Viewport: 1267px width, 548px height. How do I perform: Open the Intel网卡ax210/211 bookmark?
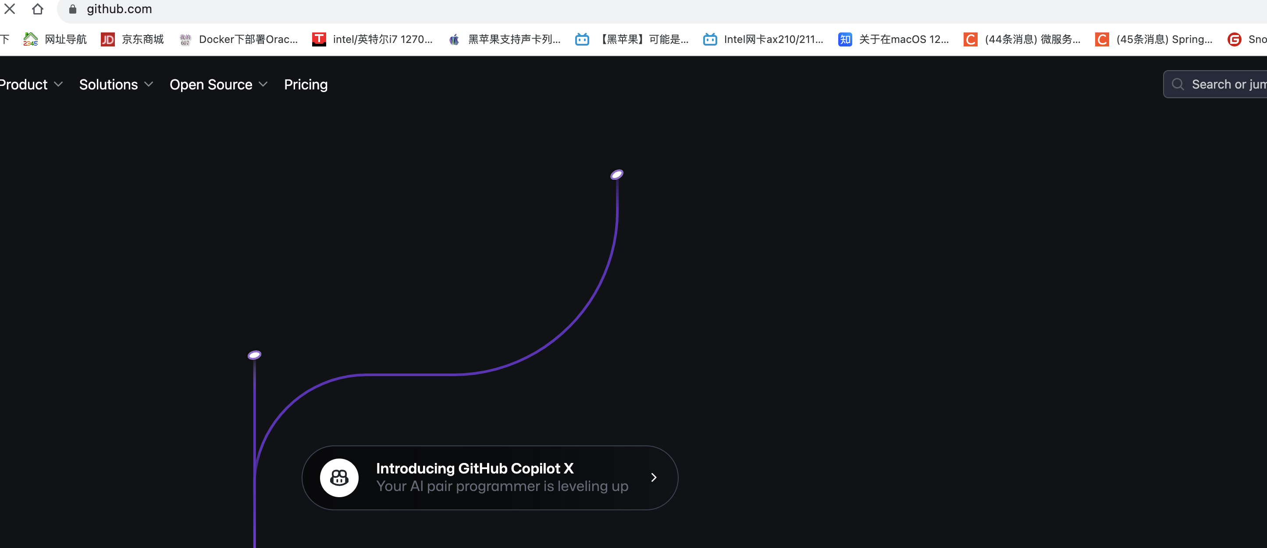763,39
